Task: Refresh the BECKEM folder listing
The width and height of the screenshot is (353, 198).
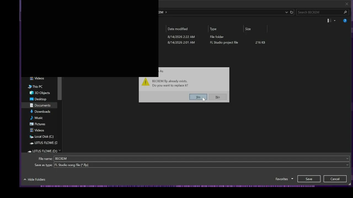Action: (x=292, y=12)
